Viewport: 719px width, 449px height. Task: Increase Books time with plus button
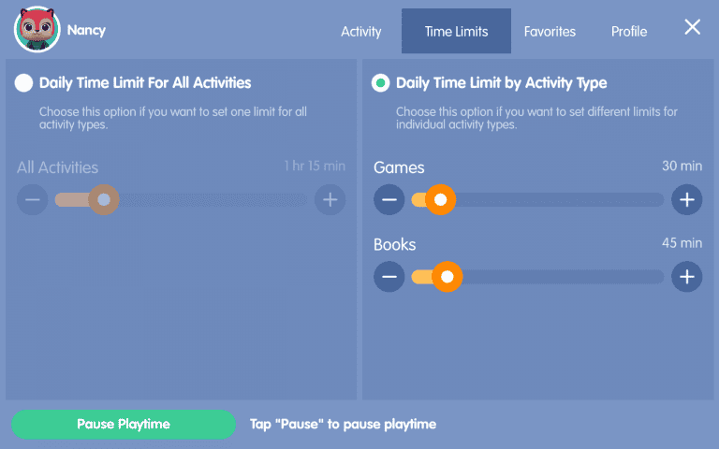tap(686, 276)
